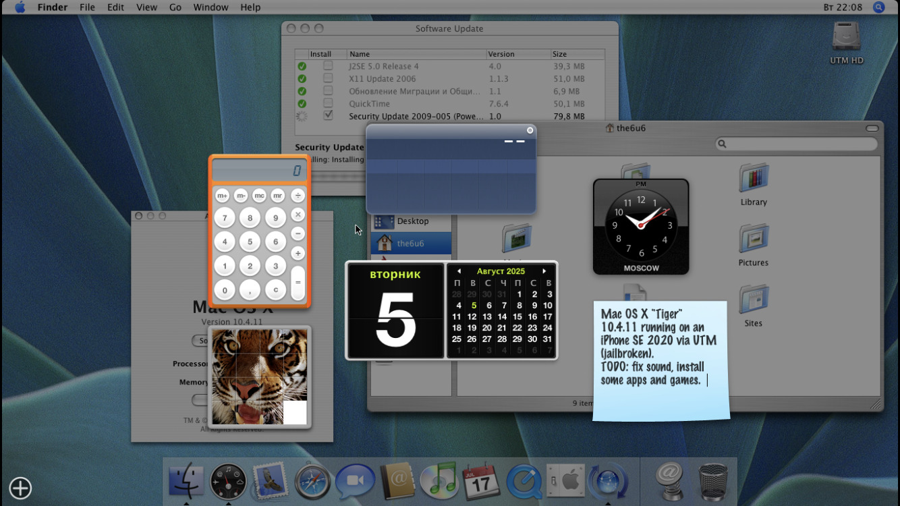Toggle the Finder window toolbar pill button
This screenshot has width=900, height=506.
[x=872, y=128]
